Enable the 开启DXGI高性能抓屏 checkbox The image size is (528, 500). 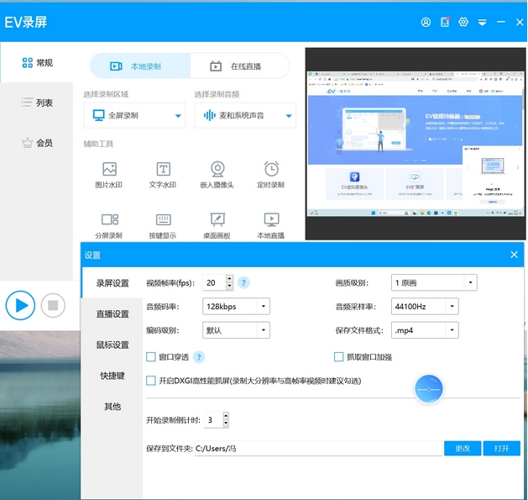[151, 381]
